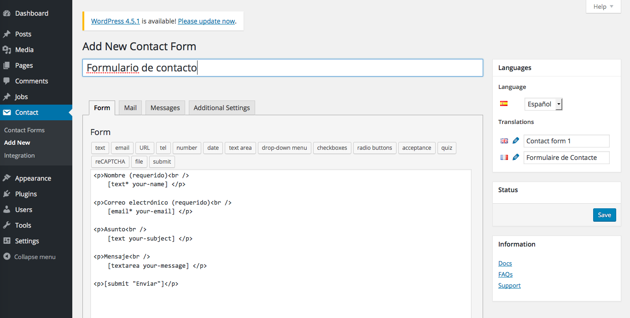Open the Español language dropdown
The height and width of the screenshot is (318, 630).
pos(543,104)
